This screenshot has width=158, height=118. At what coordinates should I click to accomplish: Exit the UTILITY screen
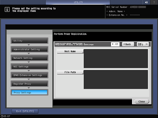(x=25, y=111)
